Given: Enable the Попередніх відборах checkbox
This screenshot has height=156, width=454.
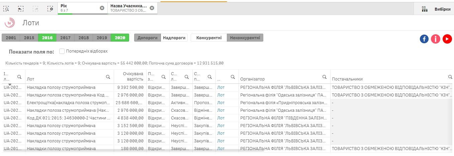Looking at the screenshot, I should pyautogui.click(x=62, y=51).
